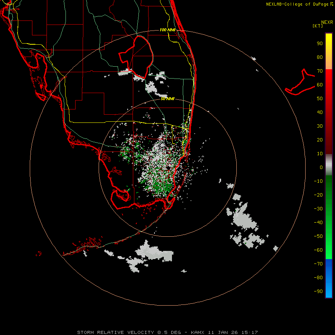The height and width of the screenshot is (335, 335).
Task: Select the 0 value on velocity scale
Action: [x=321, y=167]
